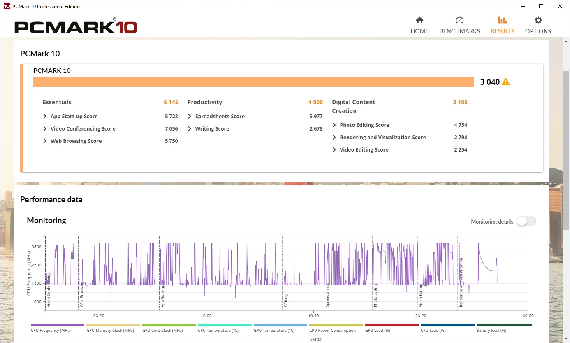The width and height of the screenshot is (570, 343).
Task: Click the Digital Content Creation heading
Action: point(354,106)
